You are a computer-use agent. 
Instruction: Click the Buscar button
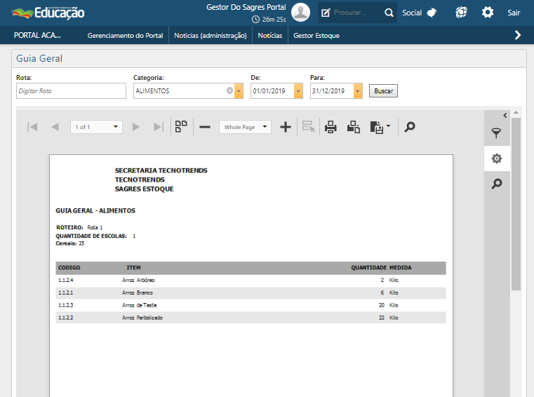[x=383, y=91]
